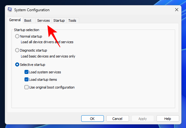Uncheck Load startup items
The image size is (186, 128).
(26, 80)
